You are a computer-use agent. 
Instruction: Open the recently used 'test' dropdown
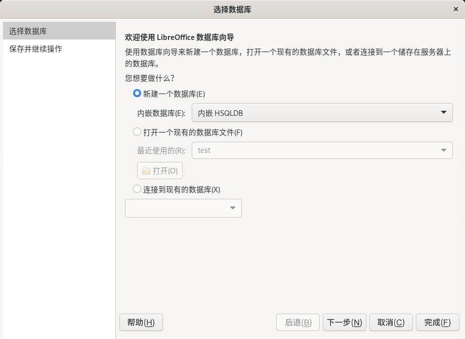[322, 150]
